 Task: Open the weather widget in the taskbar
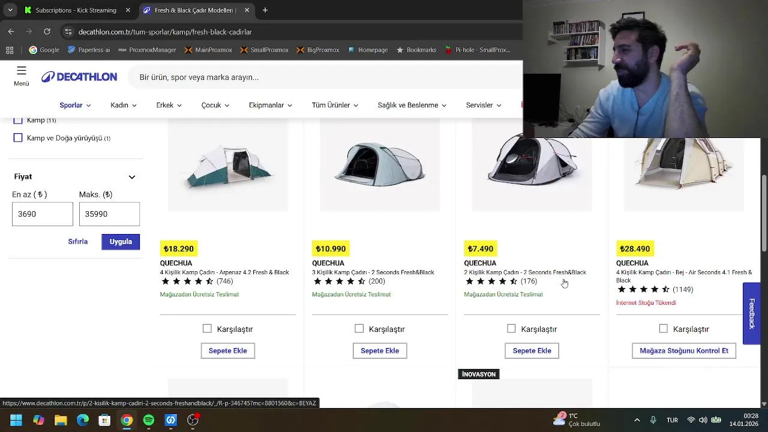coord(576,420)
